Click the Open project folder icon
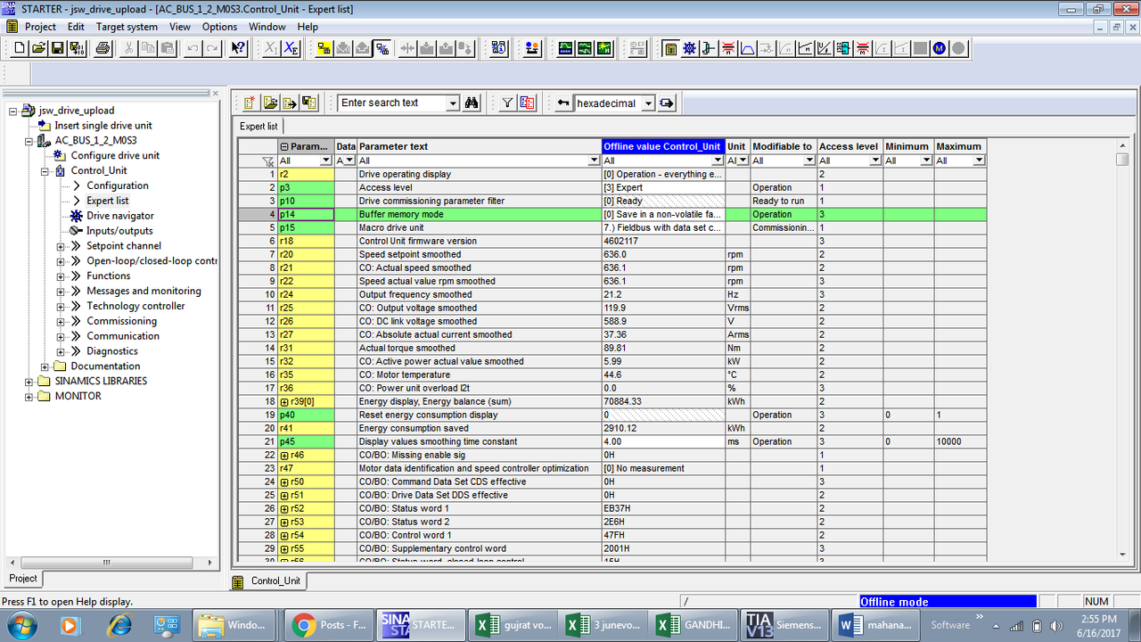 [39, 48]
